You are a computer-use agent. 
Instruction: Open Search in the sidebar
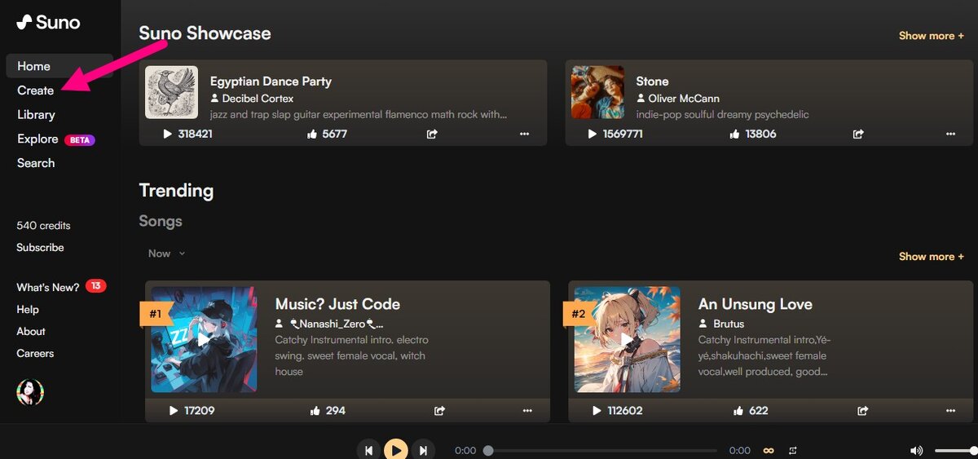click(36, 163)
